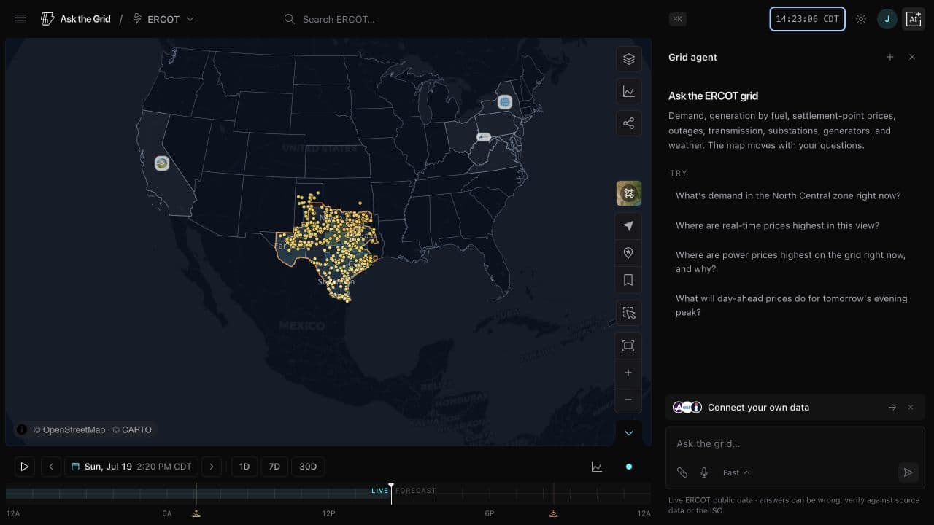Click the sunrise marker on the timeline
This screenshot has height=525, width=934.
coord(196,513)
